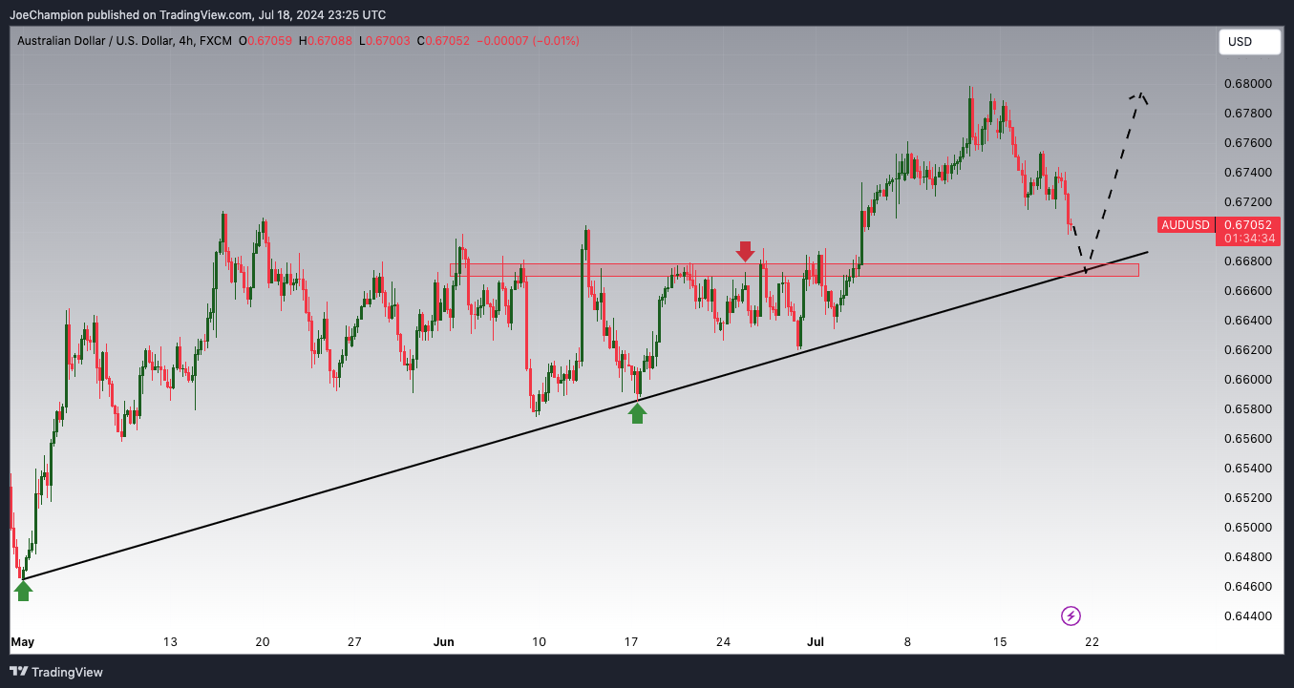1294x688 pixels.
Task: Click the 8 date label on time axis
Action: (x=907, y=642)
